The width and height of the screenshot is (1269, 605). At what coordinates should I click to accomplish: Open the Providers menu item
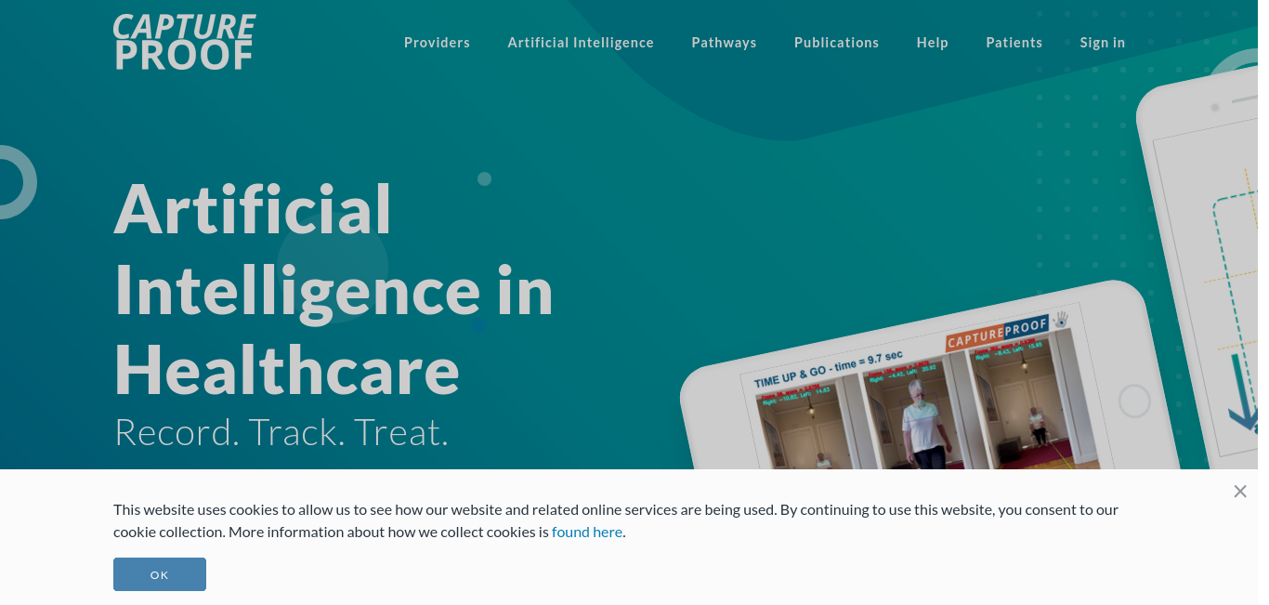tap(437, 43)
